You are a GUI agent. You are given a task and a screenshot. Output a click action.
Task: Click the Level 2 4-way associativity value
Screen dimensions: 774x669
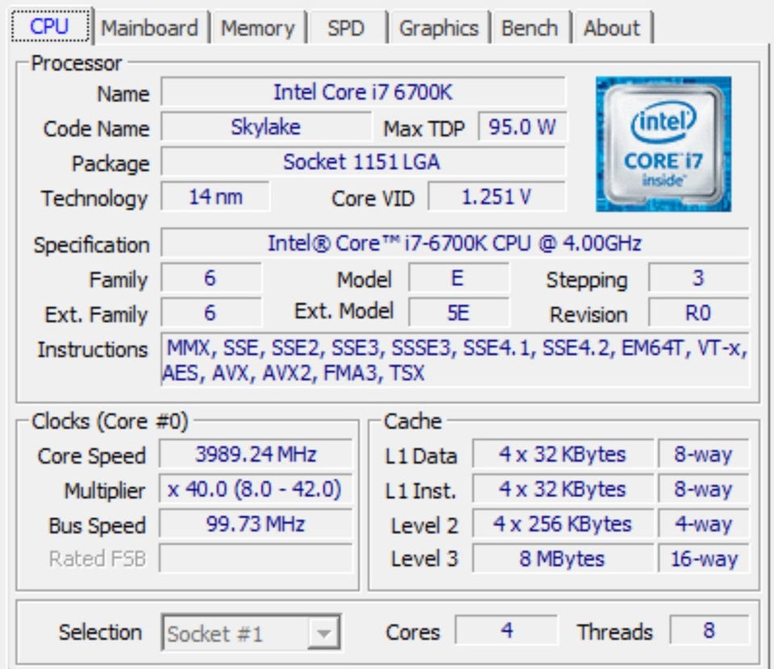pyautogui.click(x=704, y=523)
